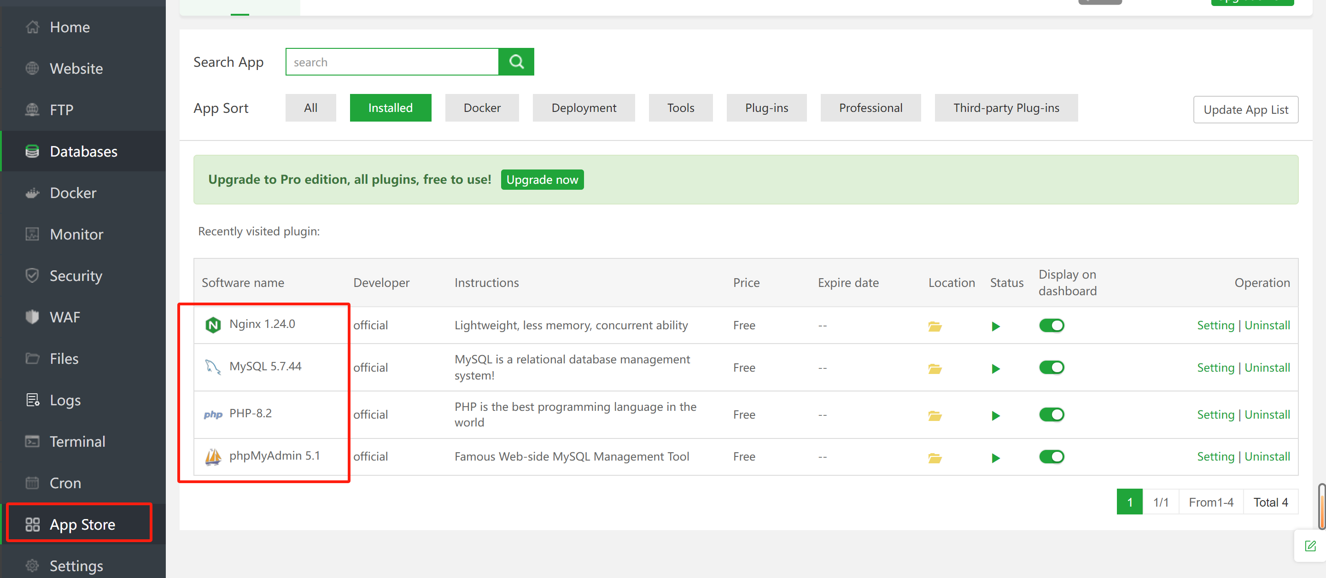
Task: Select the All app sort filter
Action: coord(310,108)
